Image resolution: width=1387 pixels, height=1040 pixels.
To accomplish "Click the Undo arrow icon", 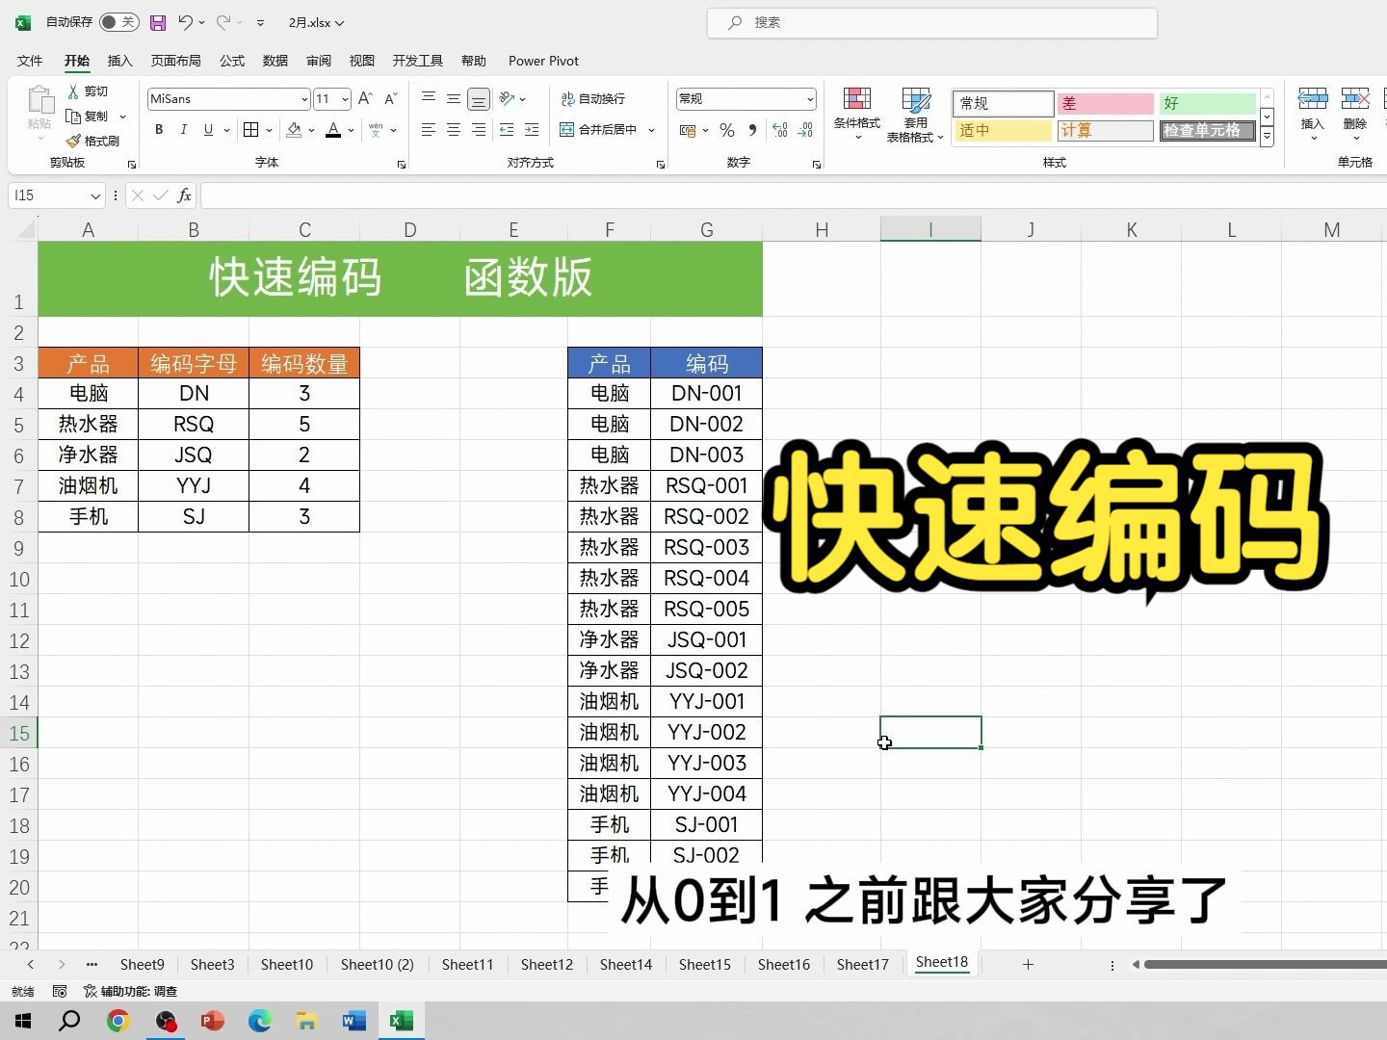I will coord(186,22).
